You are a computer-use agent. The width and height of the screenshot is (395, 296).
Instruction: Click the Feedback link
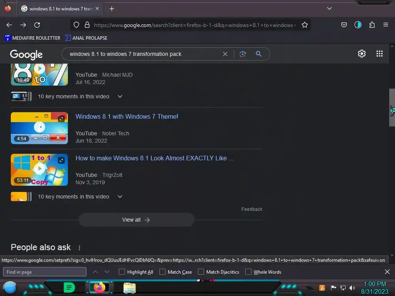point(252,209)
